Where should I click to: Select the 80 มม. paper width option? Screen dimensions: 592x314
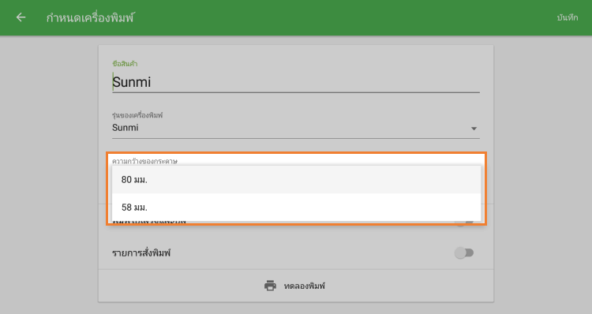click(296, 180)
